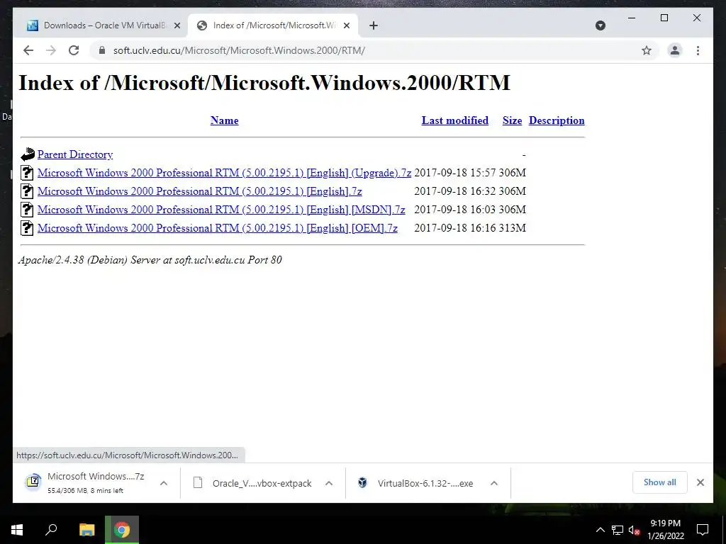The height and width of the screenshot is (544, 726).
Task: Open the Chrome three-dot menu
Action: click(x=698, y=50)
